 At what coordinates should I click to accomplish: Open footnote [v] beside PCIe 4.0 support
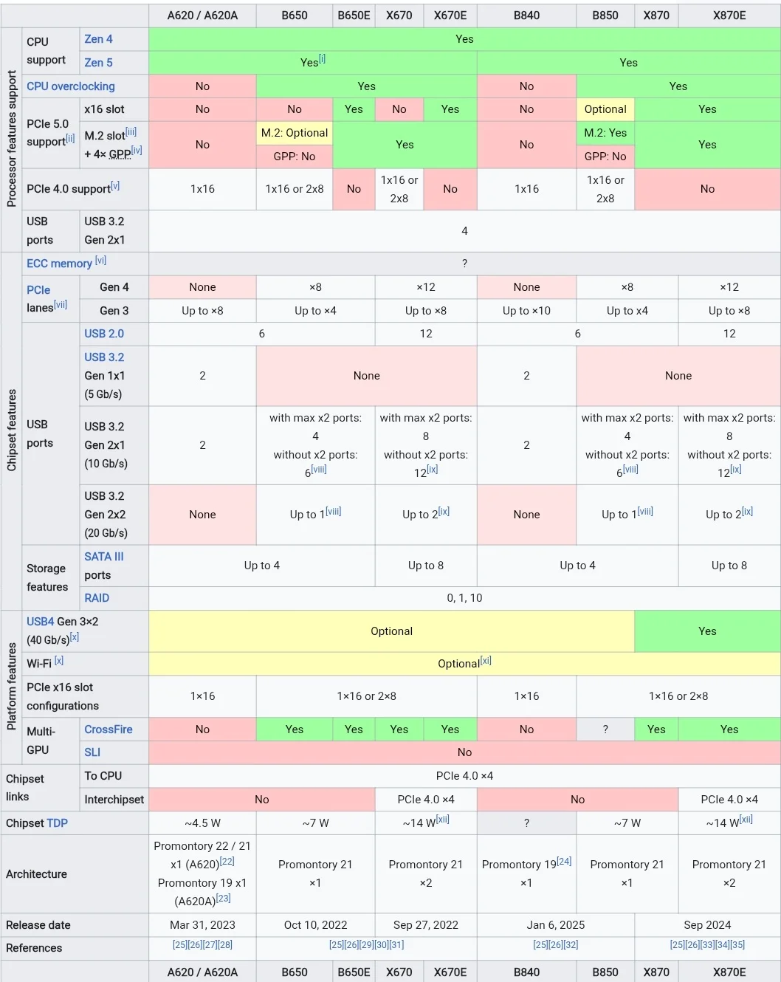click(115, 185)
